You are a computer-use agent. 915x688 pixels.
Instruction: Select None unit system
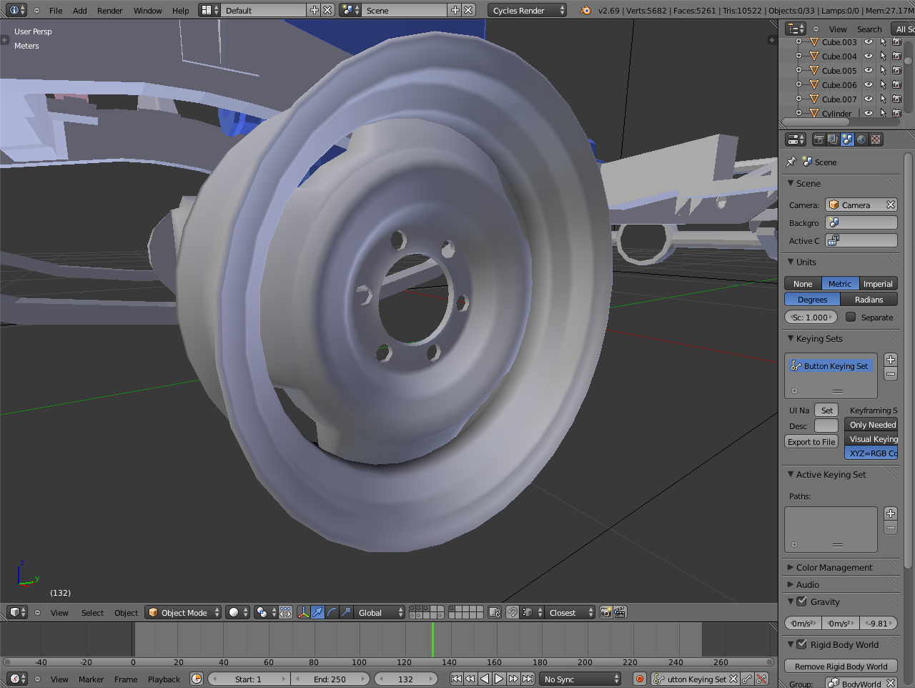(803, 284)
